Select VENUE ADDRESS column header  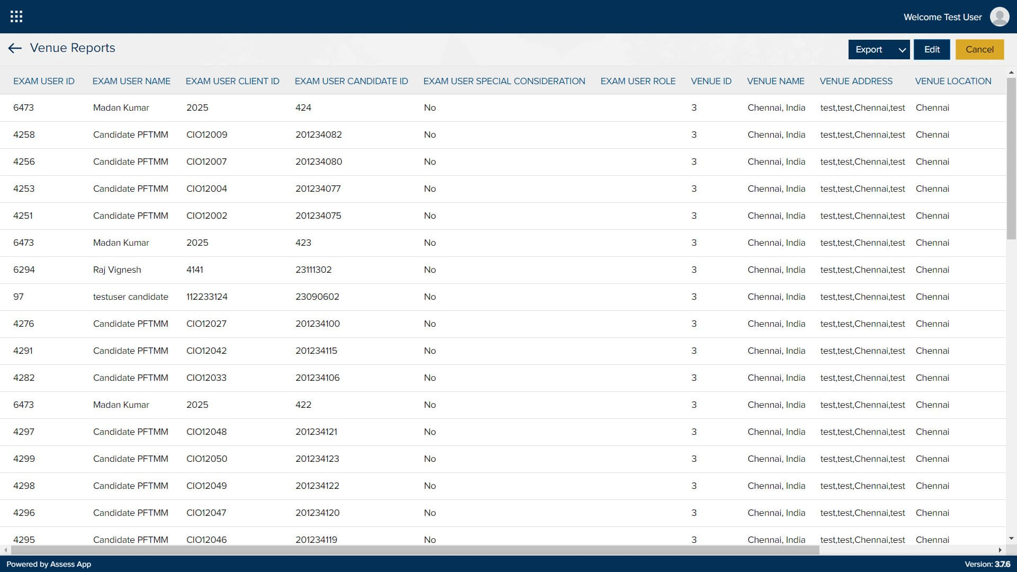tap(856, 81)
